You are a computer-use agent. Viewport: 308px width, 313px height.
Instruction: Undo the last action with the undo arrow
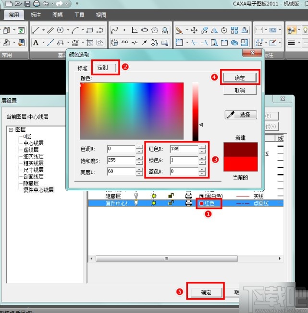tap(46, 3)
